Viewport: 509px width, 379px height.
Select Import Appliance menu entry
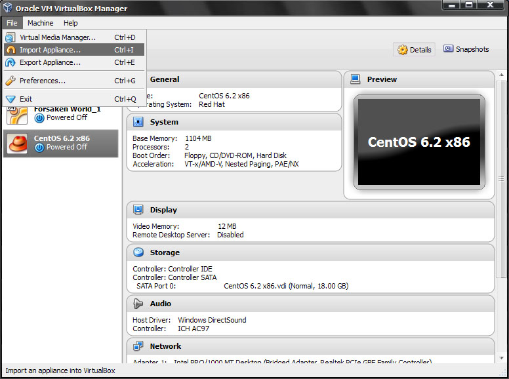pos(74,50)
